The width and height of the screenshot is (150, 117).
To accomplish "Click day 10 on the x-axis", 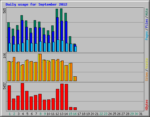I will point(48,114).
